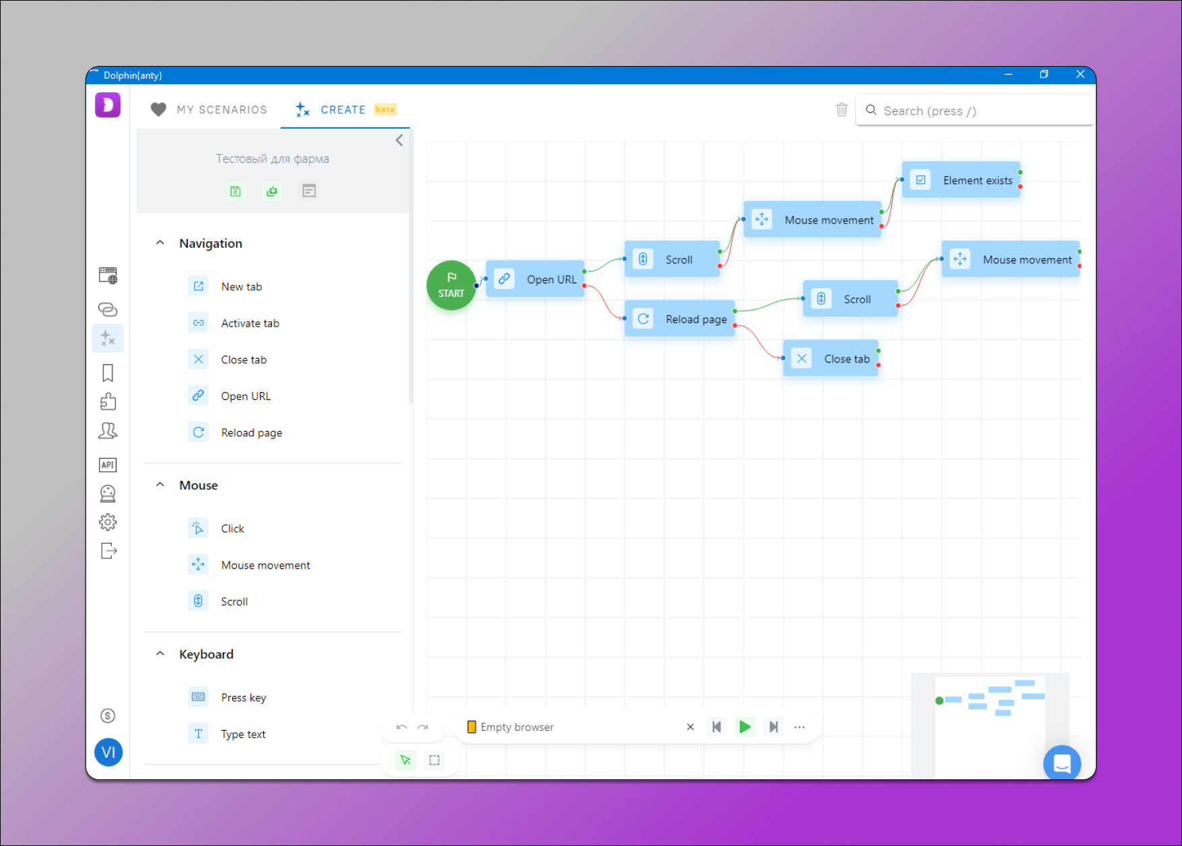
Task: Toggle the rectangle area select tool
Action: [x=434, y=760]
